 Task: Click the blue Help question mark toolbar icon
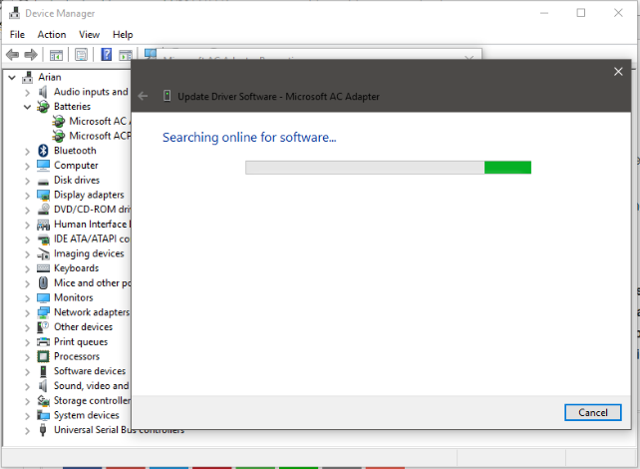pyautogui.click(x=106, y=54)
